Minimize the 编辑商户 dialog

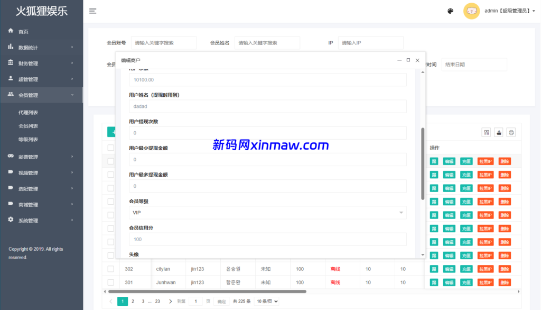(x=399, y=60)
